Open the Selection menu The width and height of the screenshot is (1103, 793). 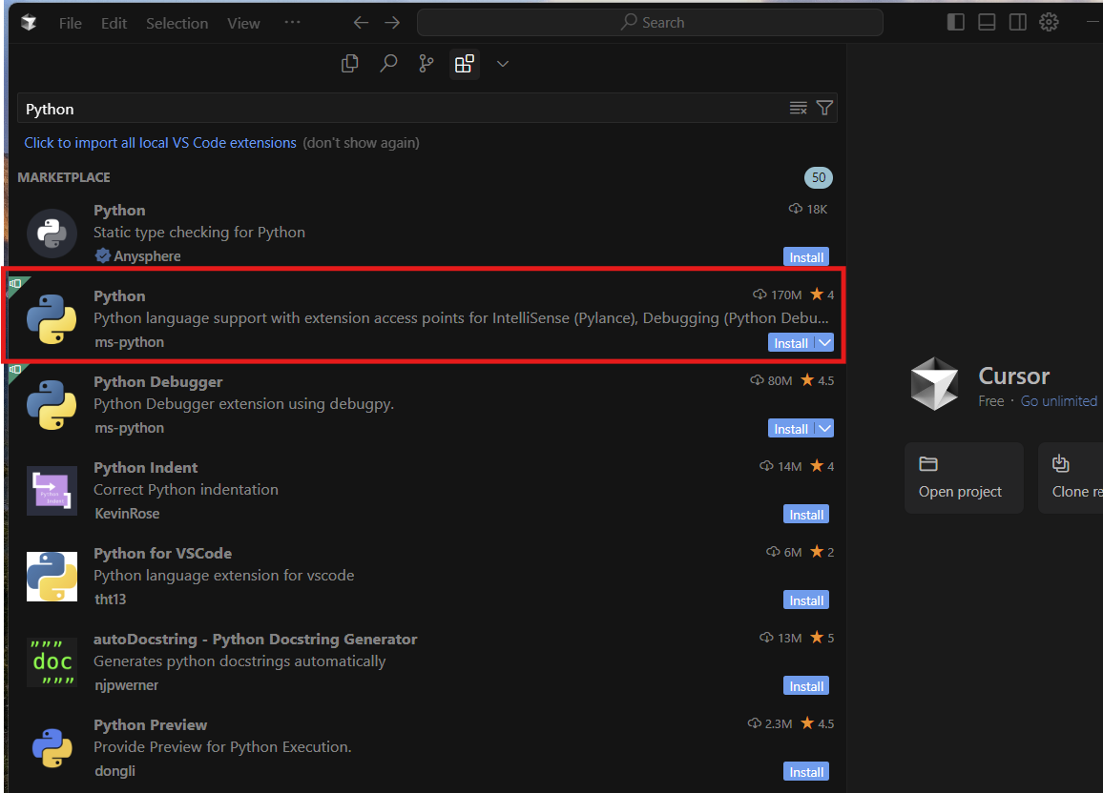pos(177,23)
